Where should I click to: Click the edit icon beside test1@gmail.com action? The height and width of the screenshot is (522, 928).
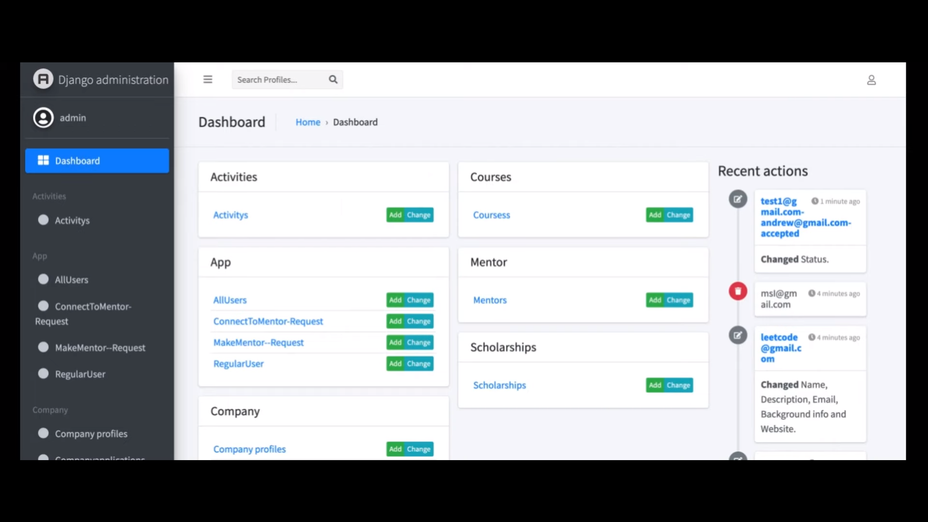coord(738,199)
